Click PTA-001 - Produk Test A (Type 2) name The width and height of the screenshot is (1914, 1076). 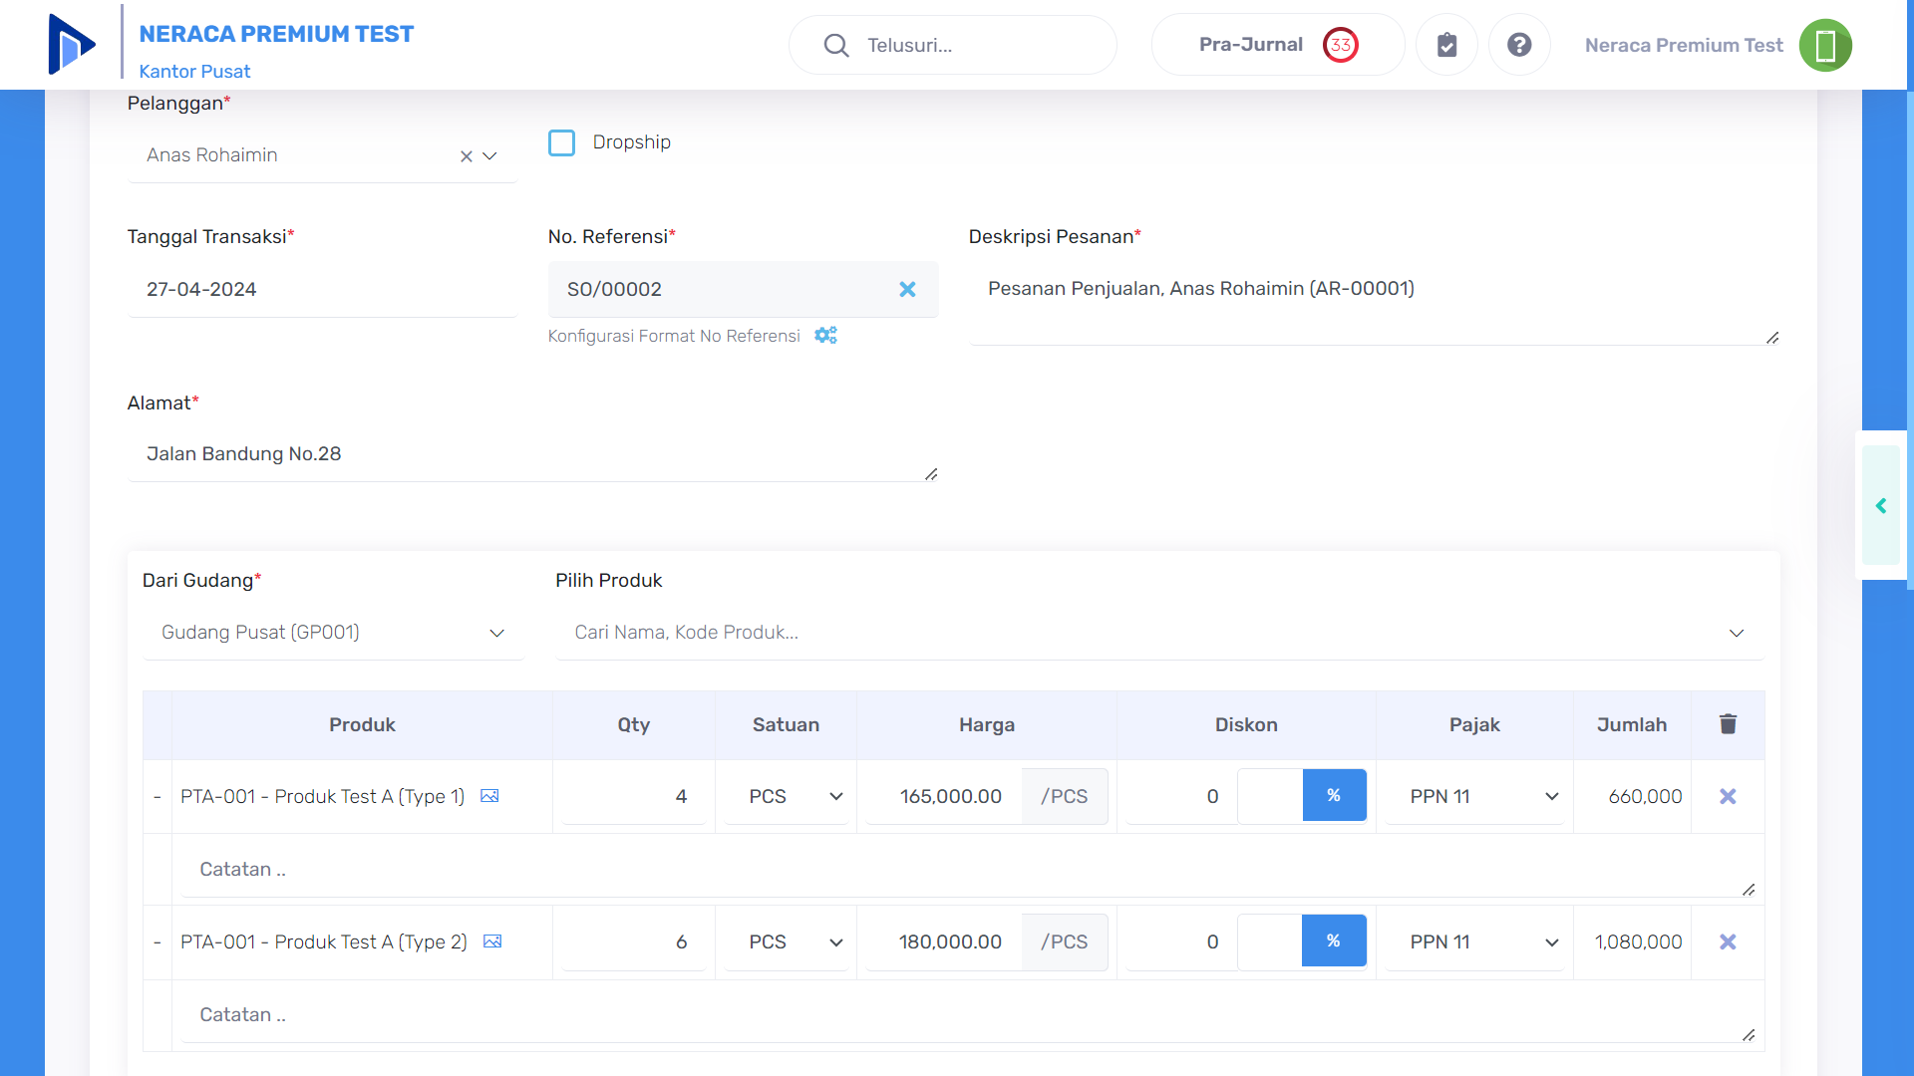(x=324, y=942)
